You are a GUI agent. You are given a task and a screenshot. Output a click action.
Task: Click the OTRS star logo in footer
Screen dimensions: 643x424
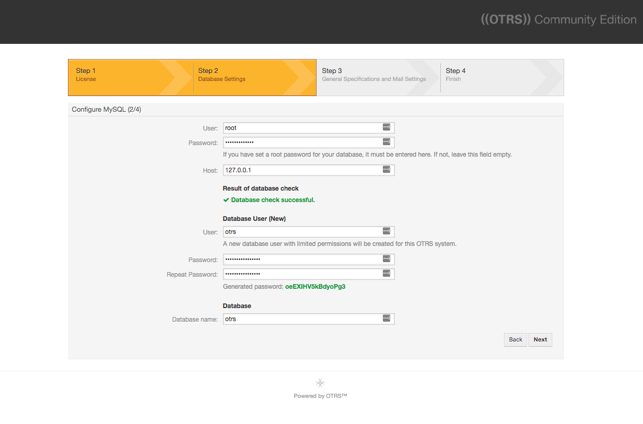click(320, 383)
